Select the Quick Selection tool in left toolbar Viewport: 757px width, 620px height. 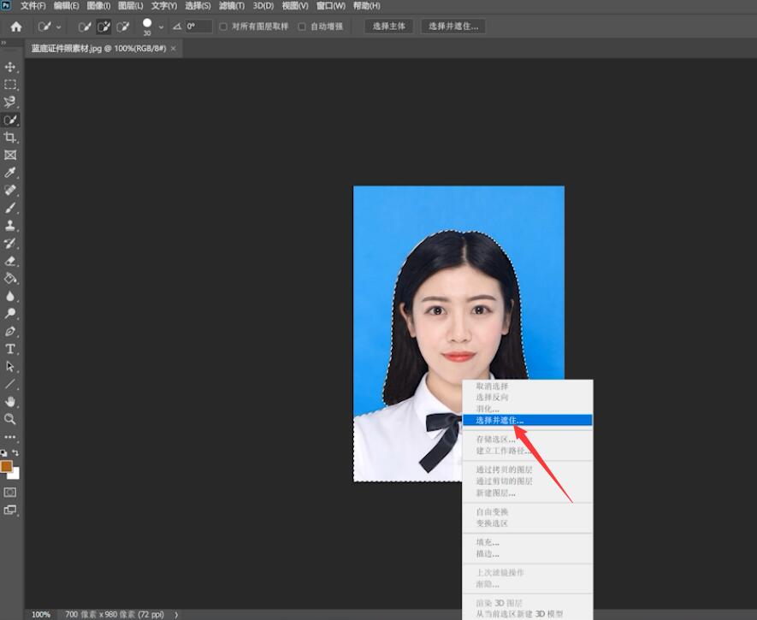coord(10,120)
